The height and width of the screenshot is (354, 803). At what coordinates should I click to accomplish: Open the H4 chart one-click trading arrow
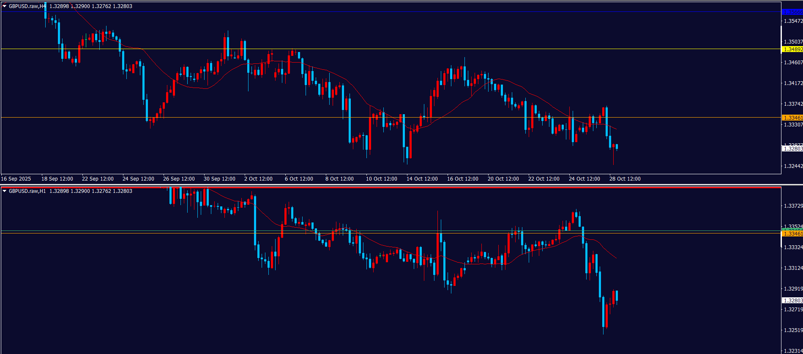point(5,6)
